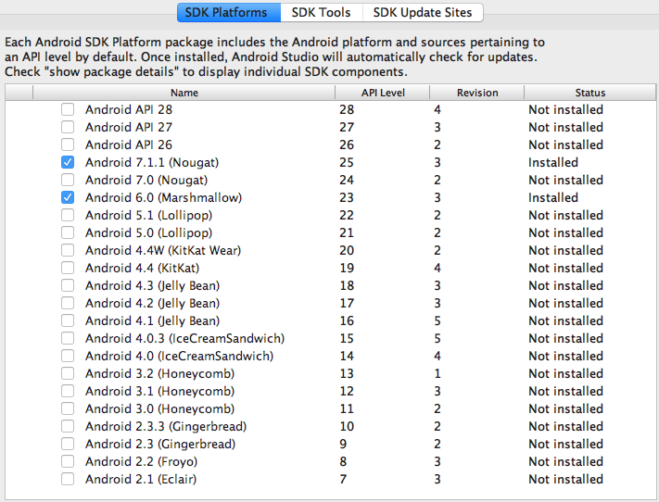The image size is (659, 502).
Task: Select the 'Android 2.3.3 (Gingerbread)' name text
Action: (x=166, y=426)
